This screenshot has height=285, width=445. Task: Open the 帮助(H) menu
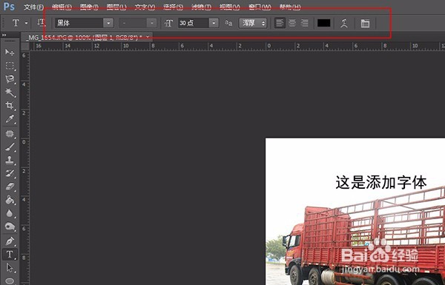click(290, 7)
